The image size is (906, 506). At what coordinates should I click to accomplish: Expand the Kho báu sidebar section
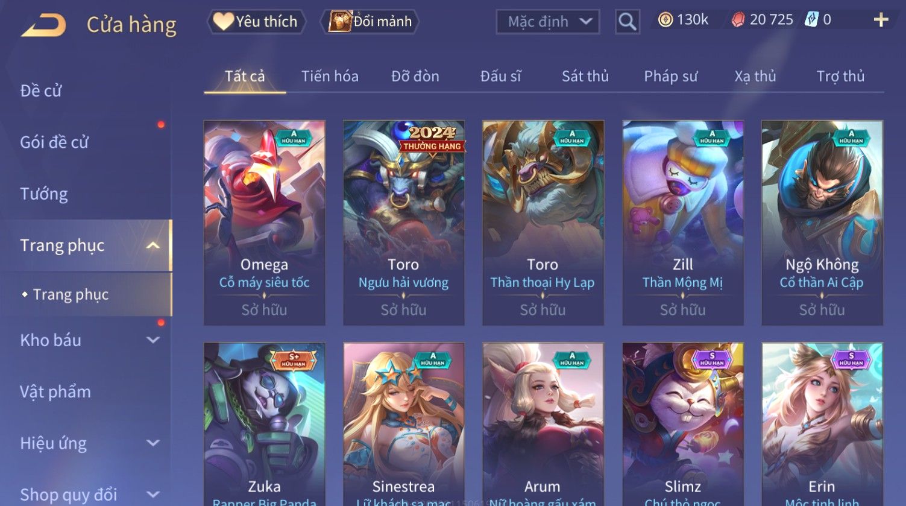(x=153, y=340)
